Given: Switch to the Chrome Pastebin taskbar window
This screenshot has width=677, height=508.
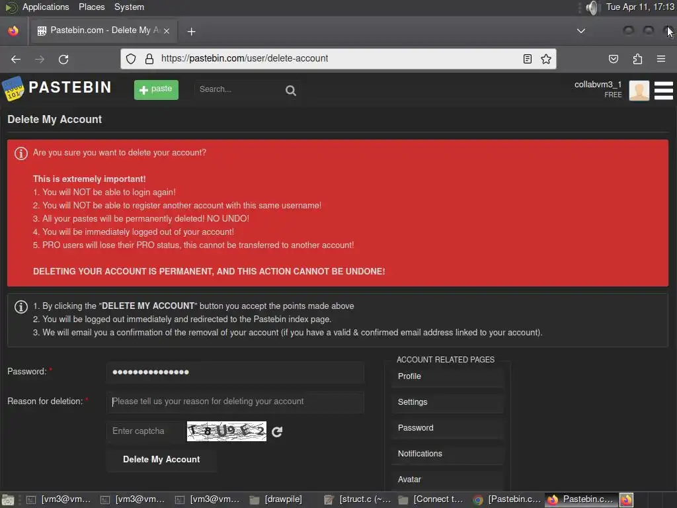Looking at the screenshot, I should (506, 500).
